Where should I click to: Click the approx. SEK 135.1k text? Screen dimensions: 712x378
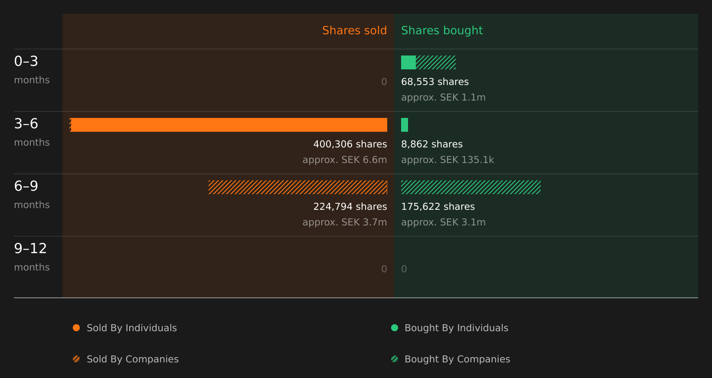[x=447, y=160]
